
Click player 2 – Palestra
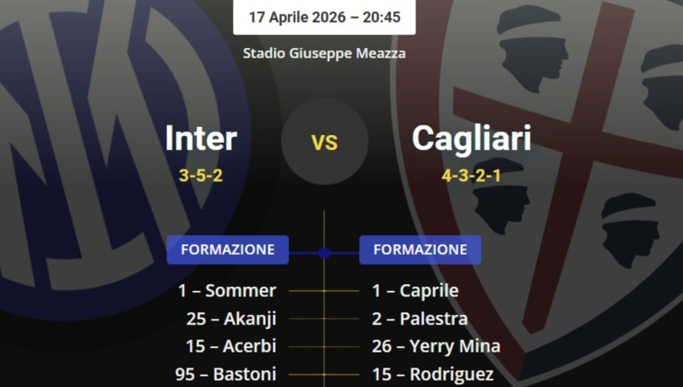click(x=420, y=319)
